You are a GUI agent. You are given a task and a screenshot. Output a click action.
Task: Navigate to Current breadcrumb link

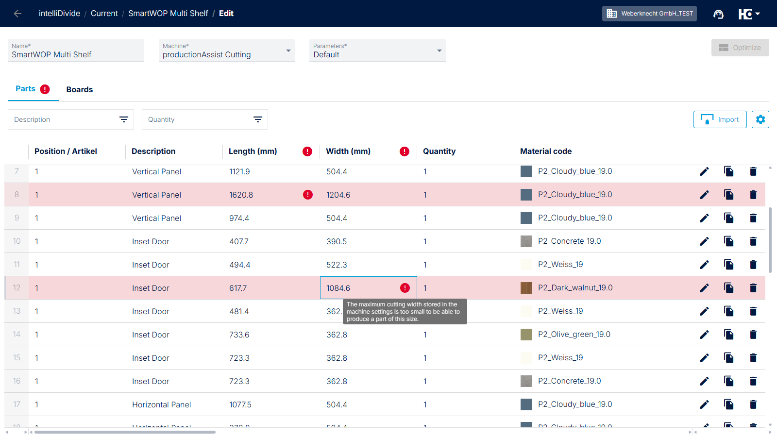(x=104, y=14)
